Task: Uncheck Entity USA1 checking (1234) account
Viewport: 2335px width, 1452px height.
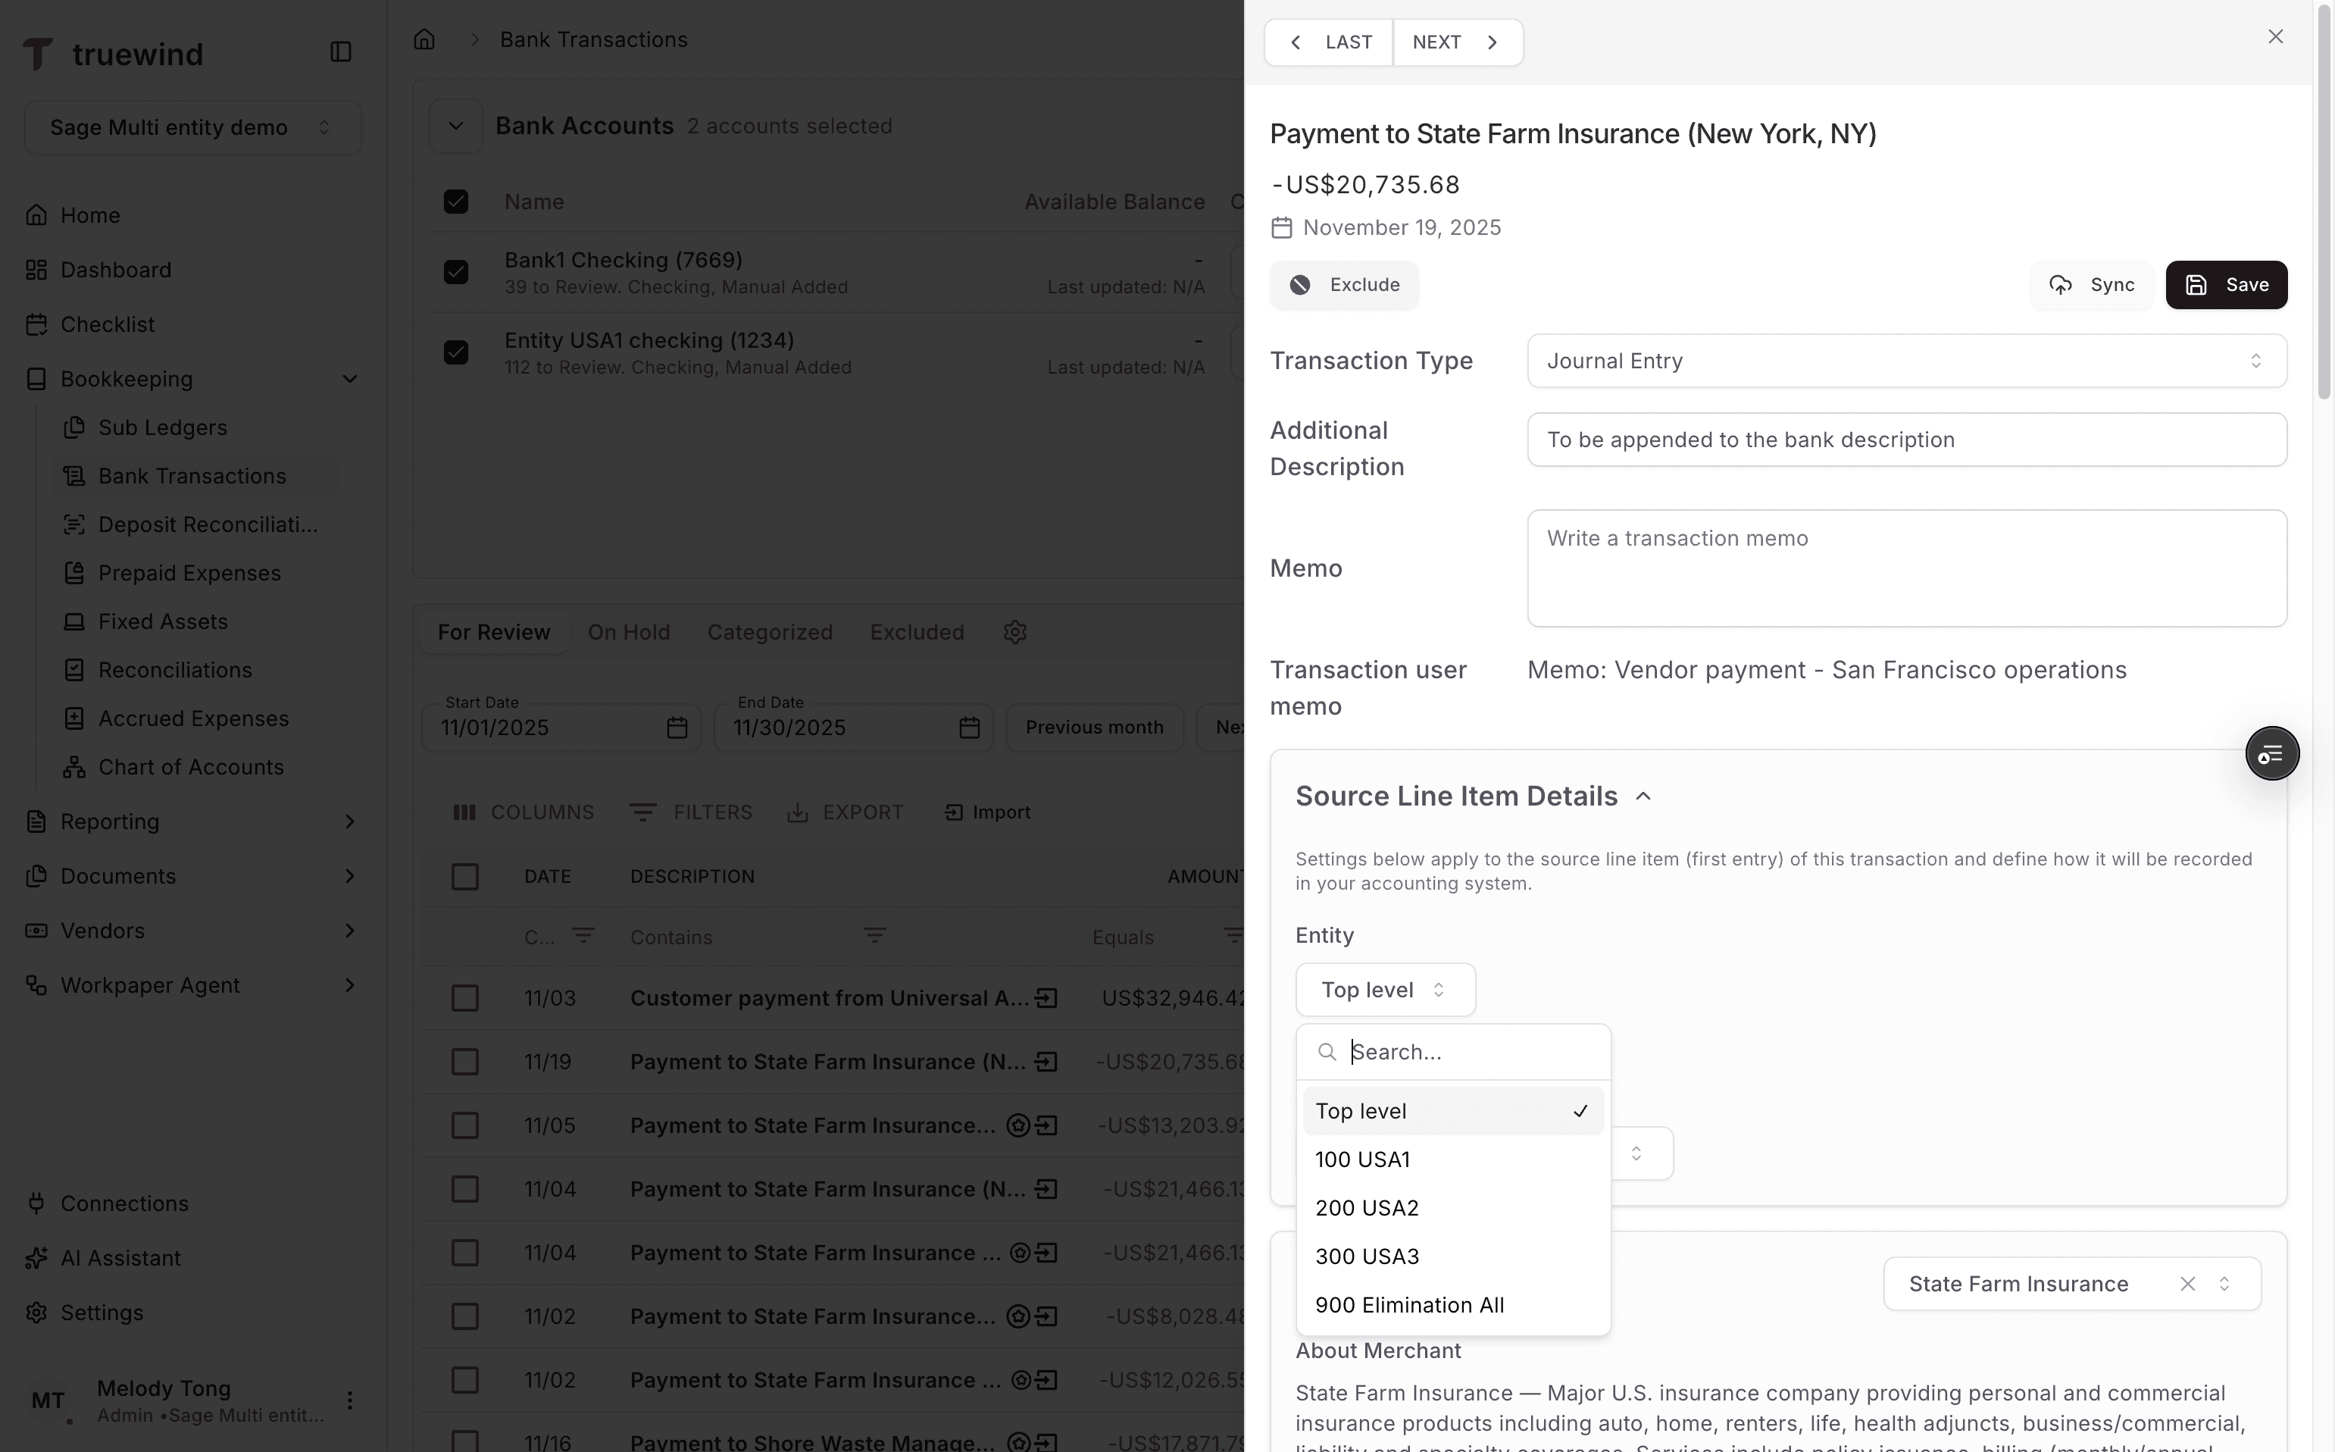Action: click(x=456, y=352)
